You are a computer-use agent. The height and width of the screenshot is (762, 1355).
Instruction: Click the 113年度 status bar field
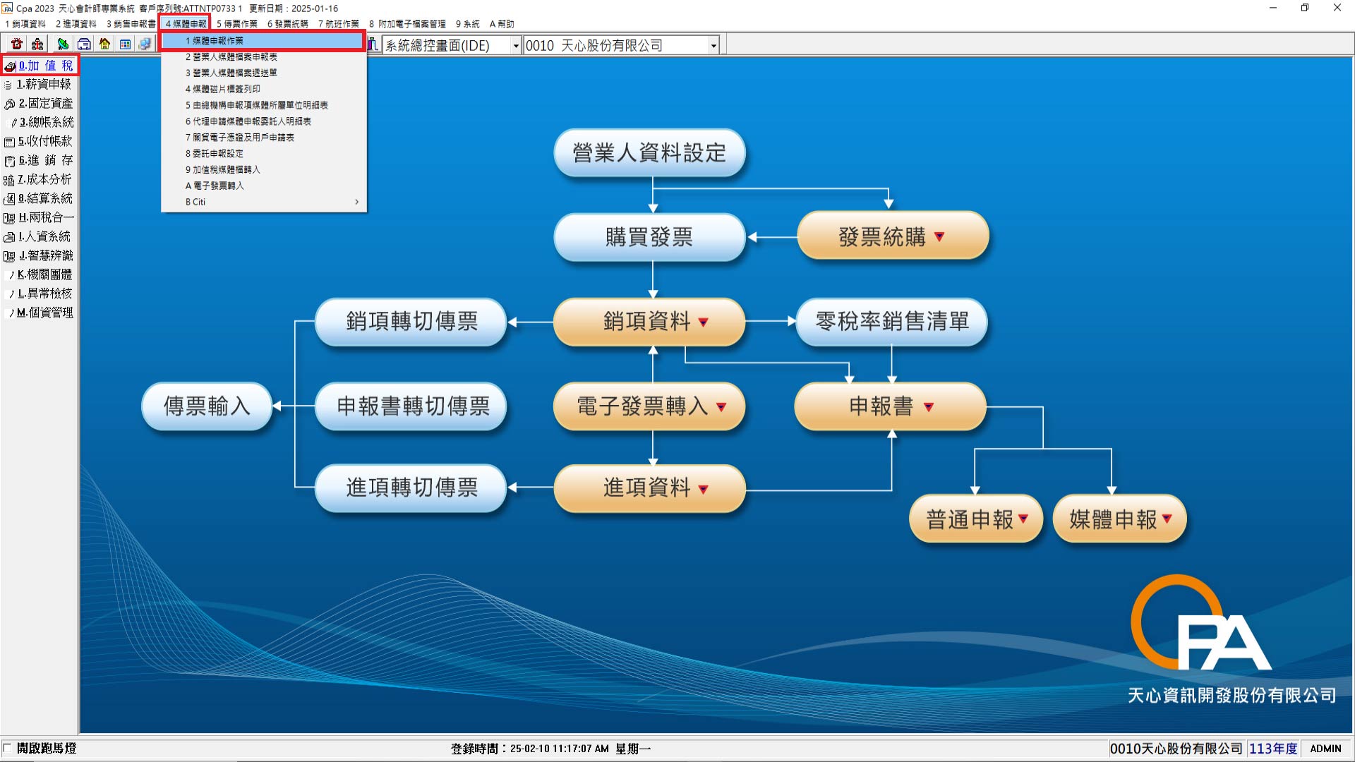(x=1273, y=749)
